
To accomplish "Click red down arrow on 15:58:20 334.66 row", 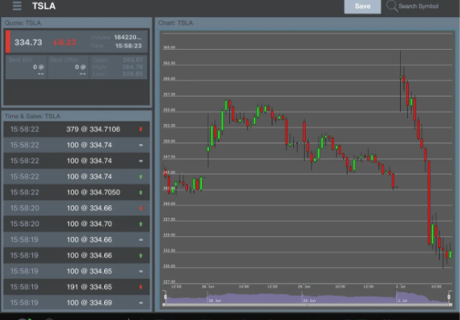I will tap(141, 208).
